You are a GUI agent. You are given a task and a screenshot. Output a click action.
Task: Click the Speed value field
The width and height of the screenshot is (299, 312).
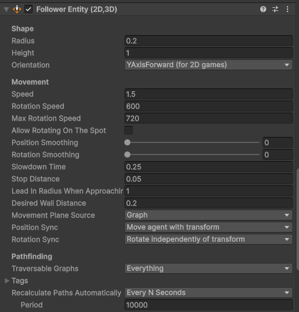[209, 94]
